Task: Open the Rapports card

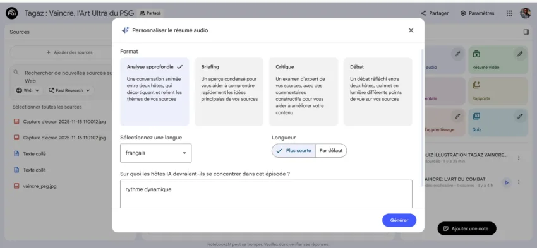Action: point(498,91)
